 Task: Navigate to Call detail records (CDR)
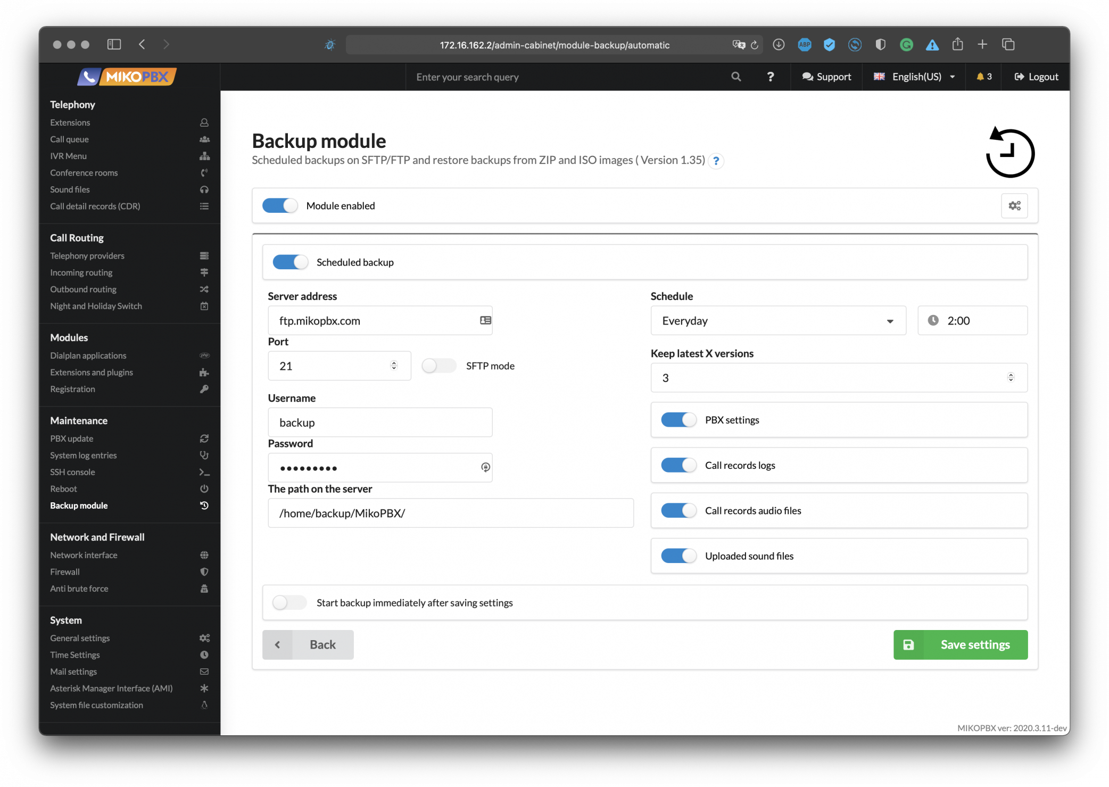coord(95,206)
